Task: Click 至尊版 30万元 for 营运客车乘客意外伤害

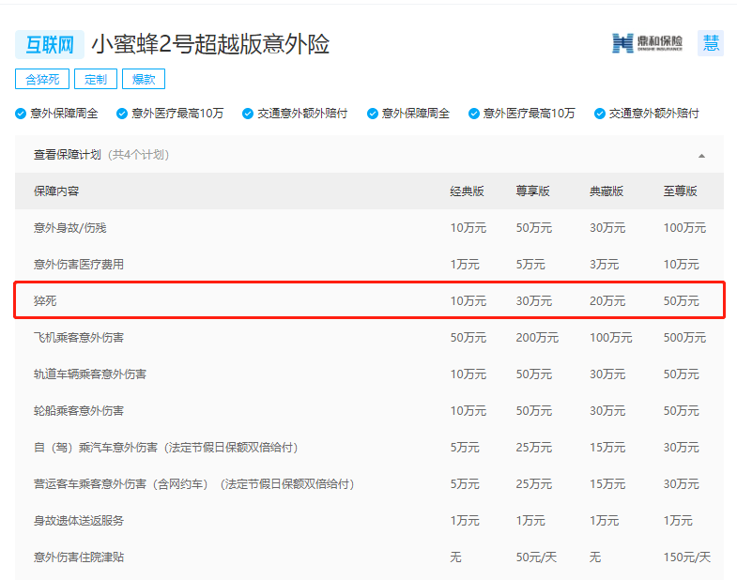Action: click(x=681, y=484)
